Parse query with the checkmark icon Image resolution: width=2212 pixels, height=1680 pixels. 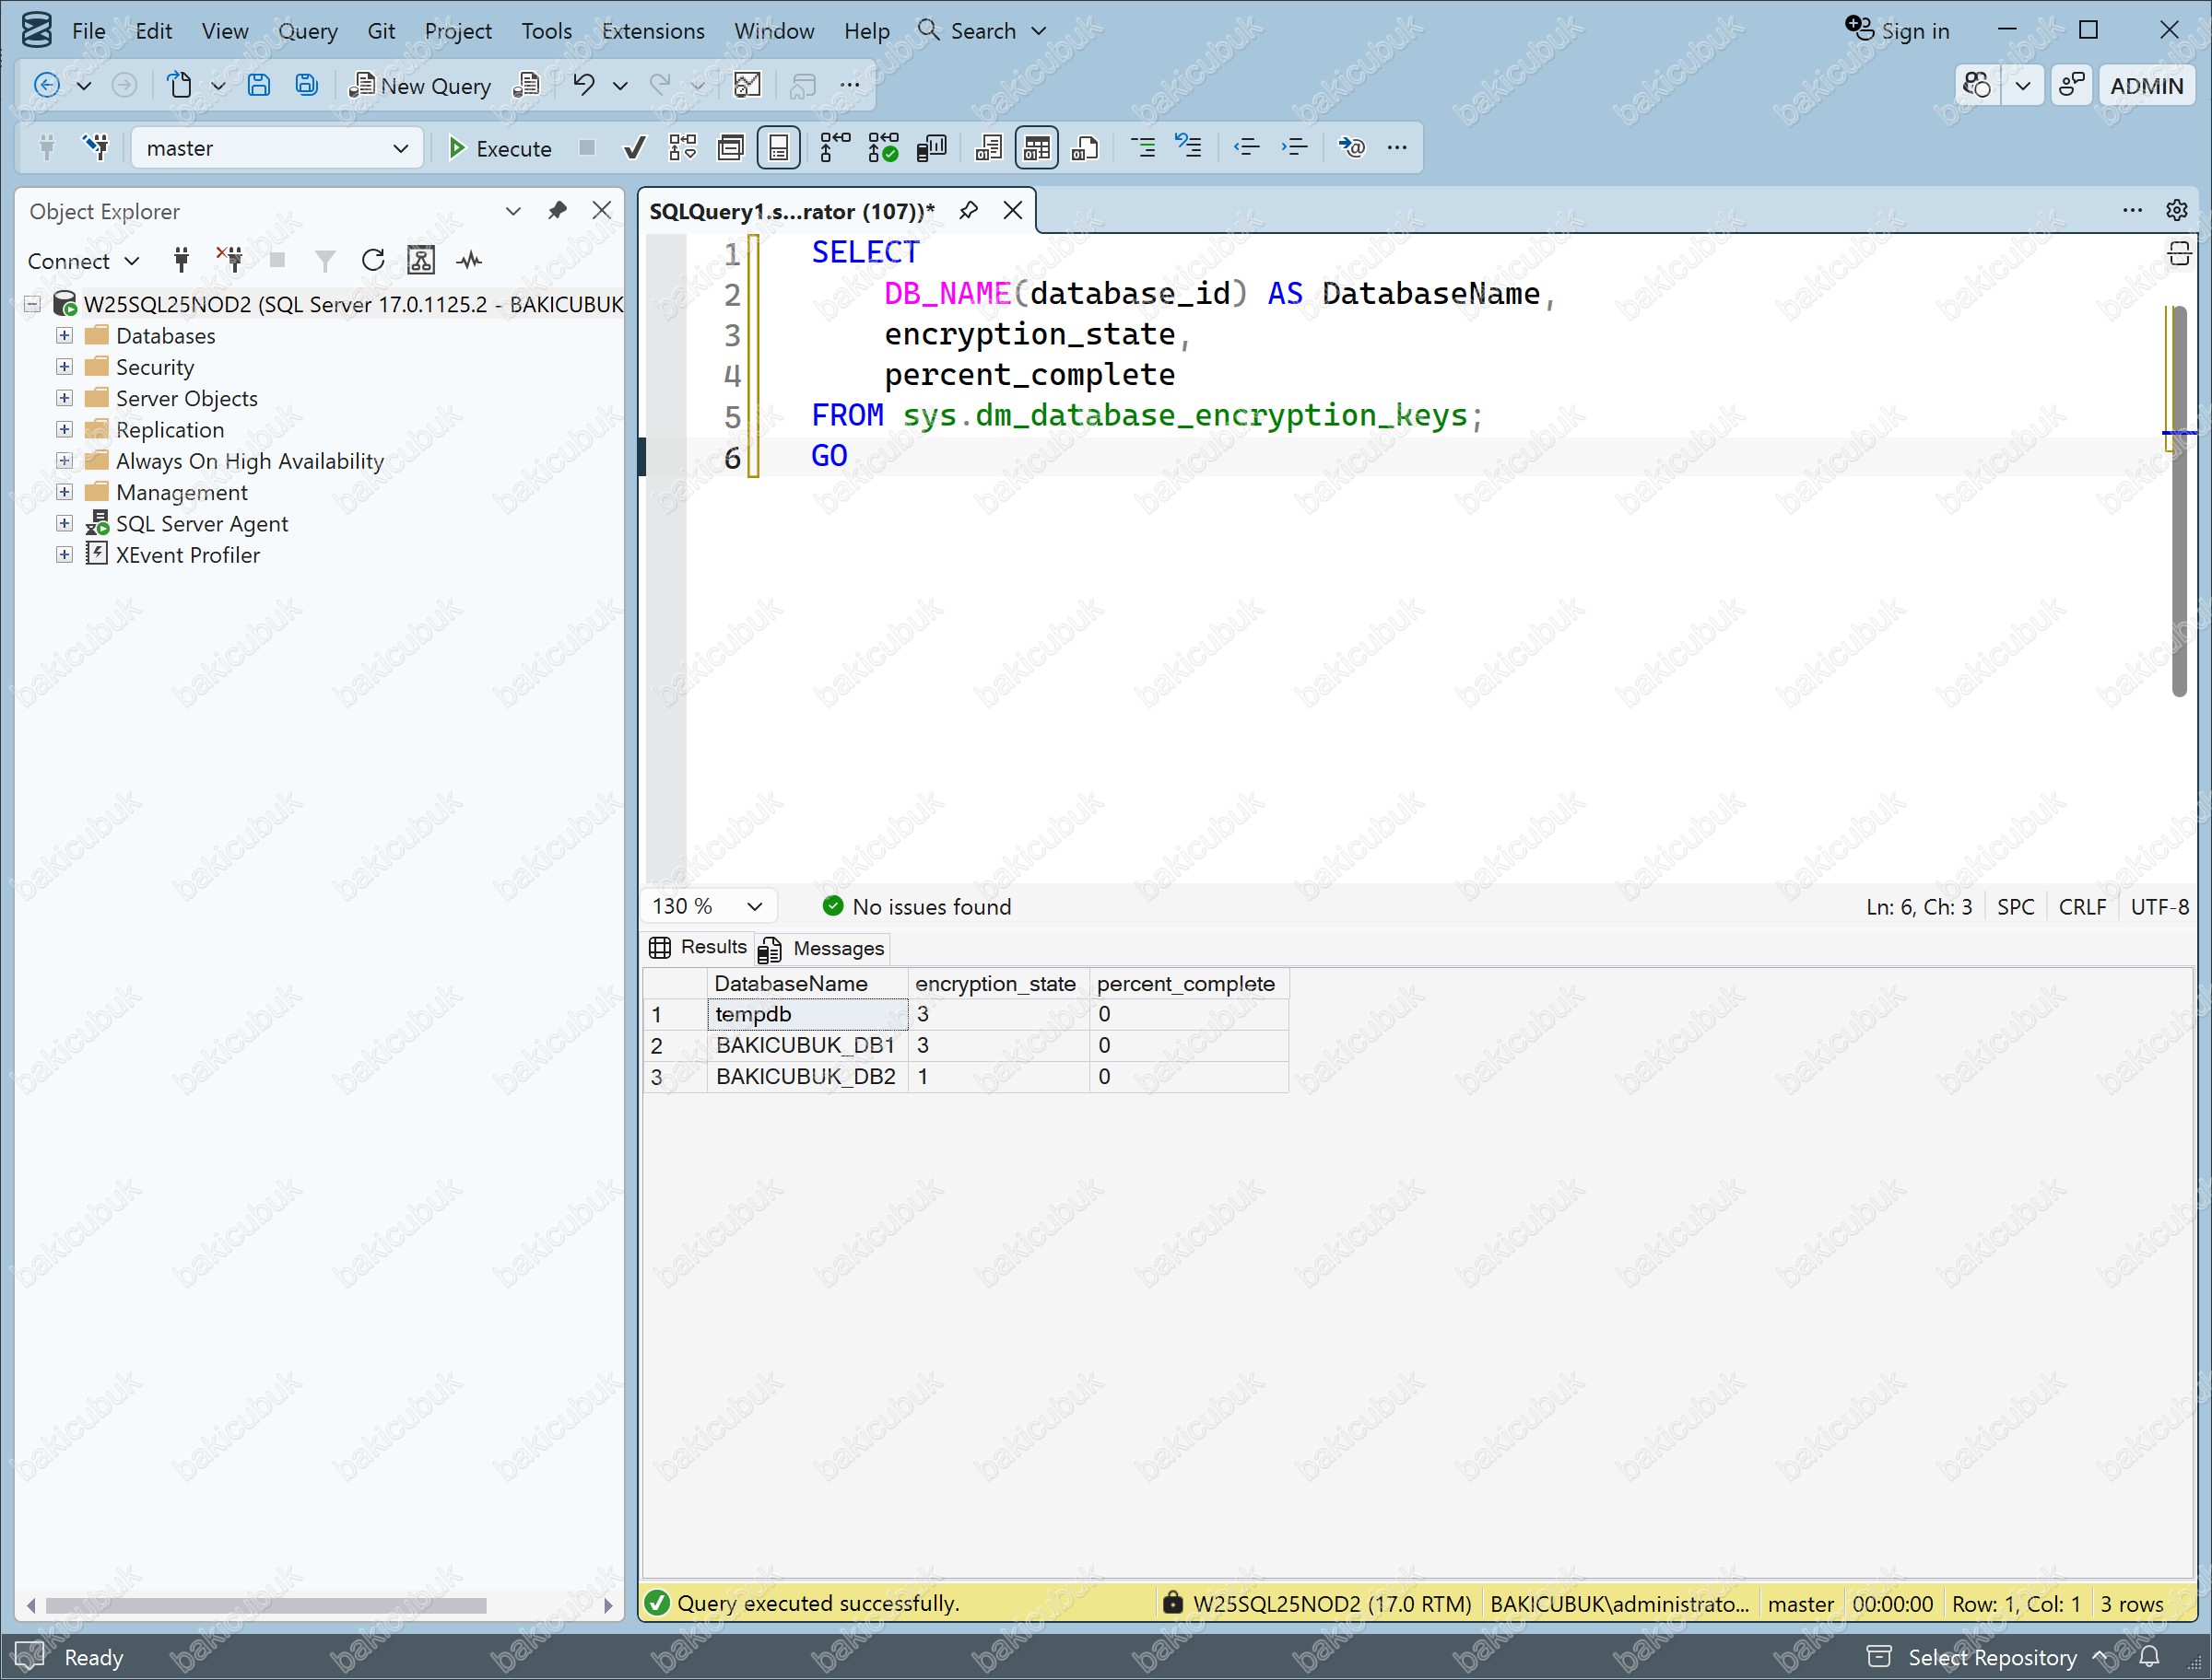coord(633,148)
